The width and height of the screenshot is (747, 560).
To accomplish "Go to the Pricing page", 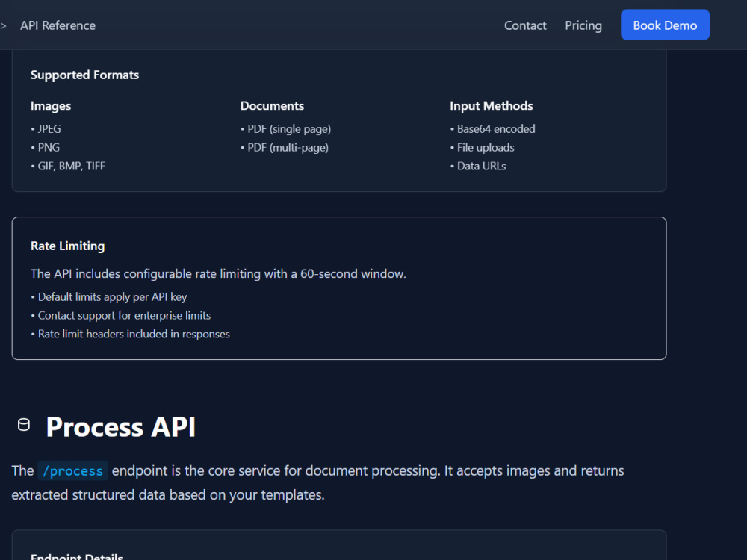I will [583, 25].
